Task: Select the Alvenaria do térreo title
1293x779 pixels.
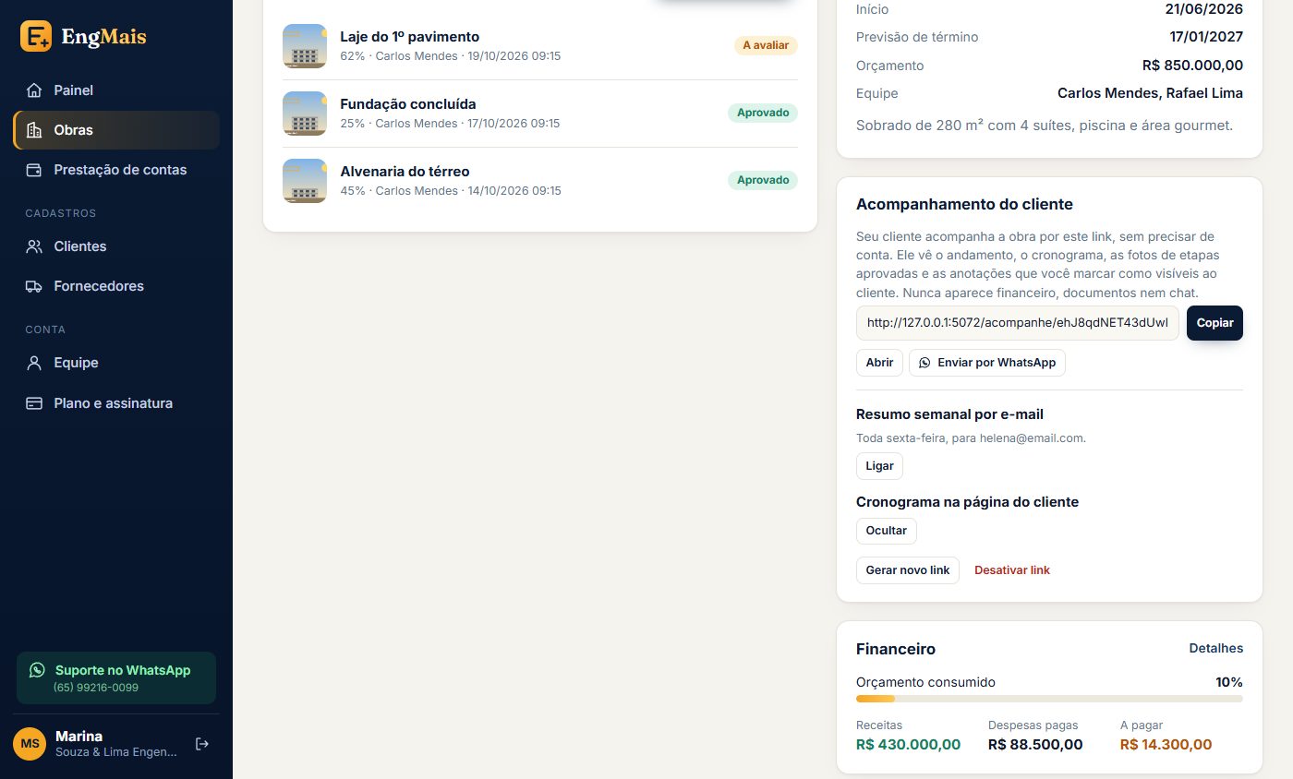Action: 405,172
